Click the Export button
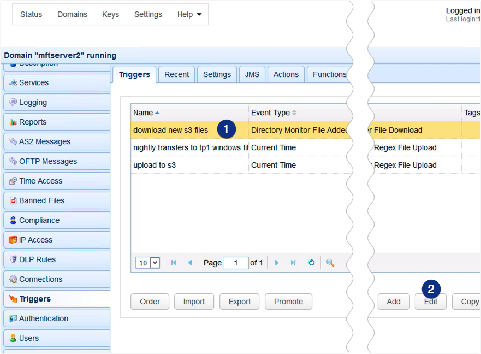 point(239,301)
